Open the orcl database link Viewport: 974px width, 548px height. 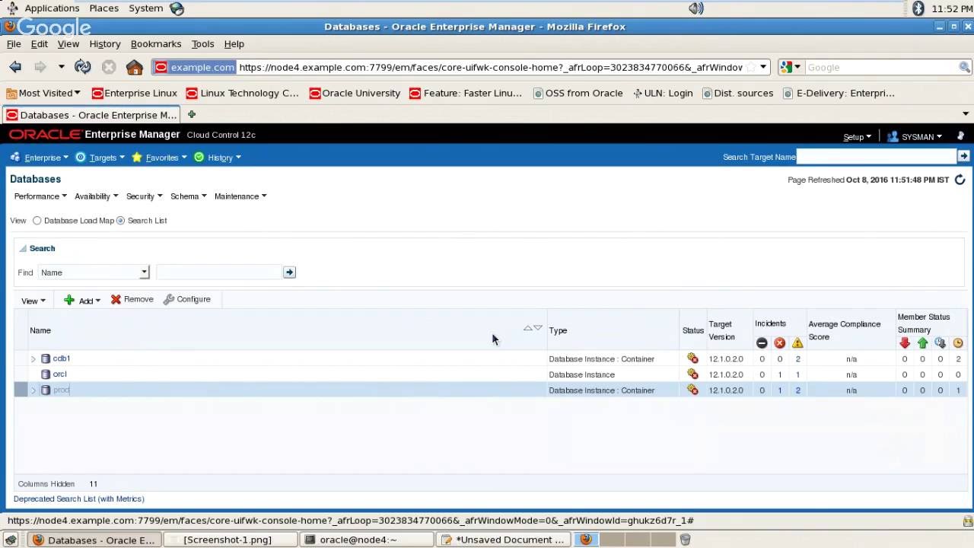[59, 374]
